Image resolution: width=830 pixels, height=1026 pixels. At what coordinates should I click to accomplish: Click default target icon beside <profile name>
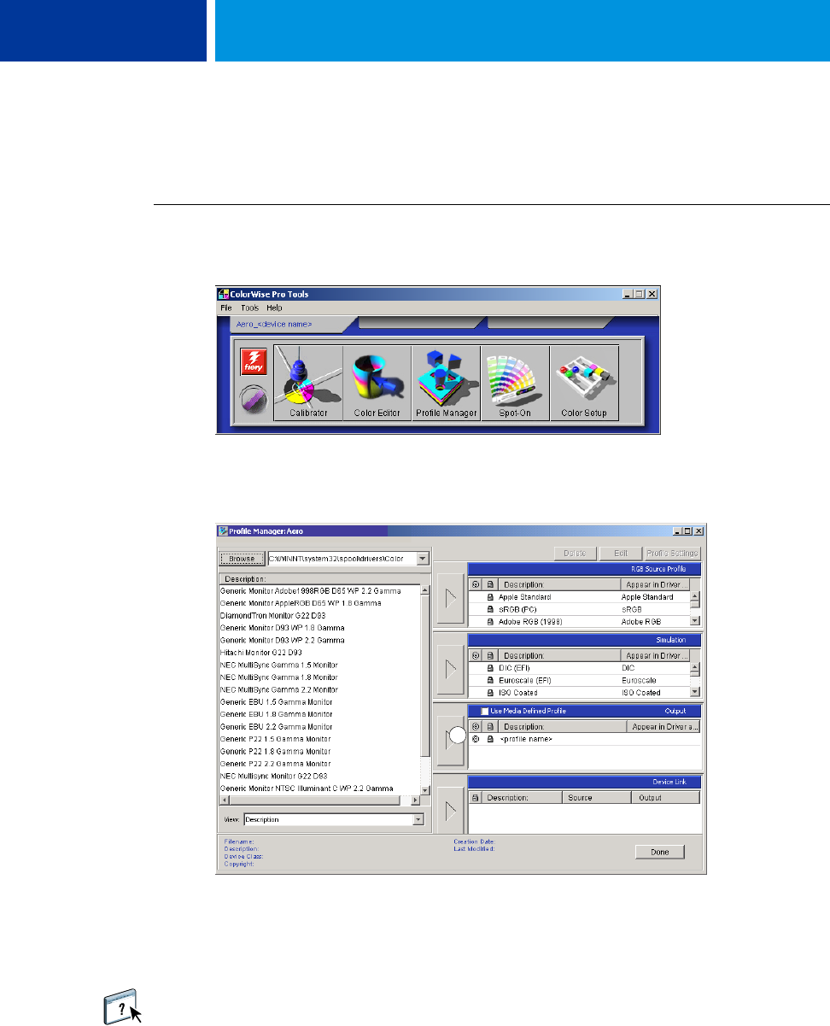tap(476, 739)
